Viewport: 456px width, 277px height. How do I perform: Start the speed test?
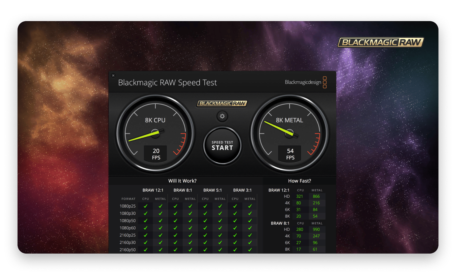pos(222,146)
